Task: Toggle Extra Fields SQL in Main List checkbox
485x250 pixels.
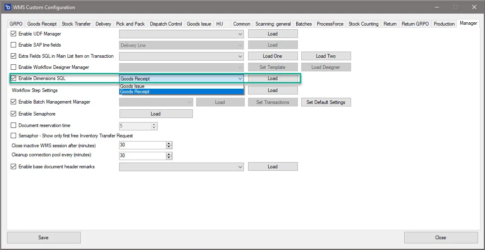Action: pos(13,56)
